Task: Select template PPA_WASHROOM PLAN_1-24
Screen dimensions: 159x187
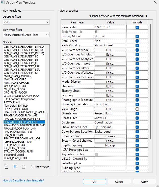Action: 22,138
